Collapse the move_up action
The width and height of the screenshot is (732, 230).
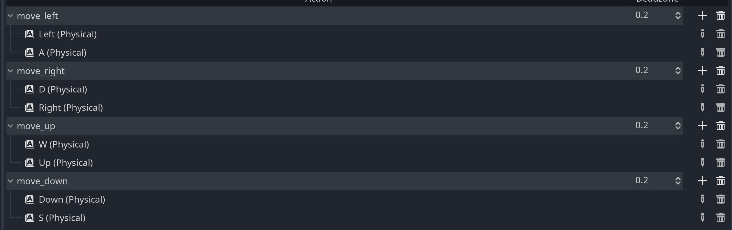click(10, 126)
